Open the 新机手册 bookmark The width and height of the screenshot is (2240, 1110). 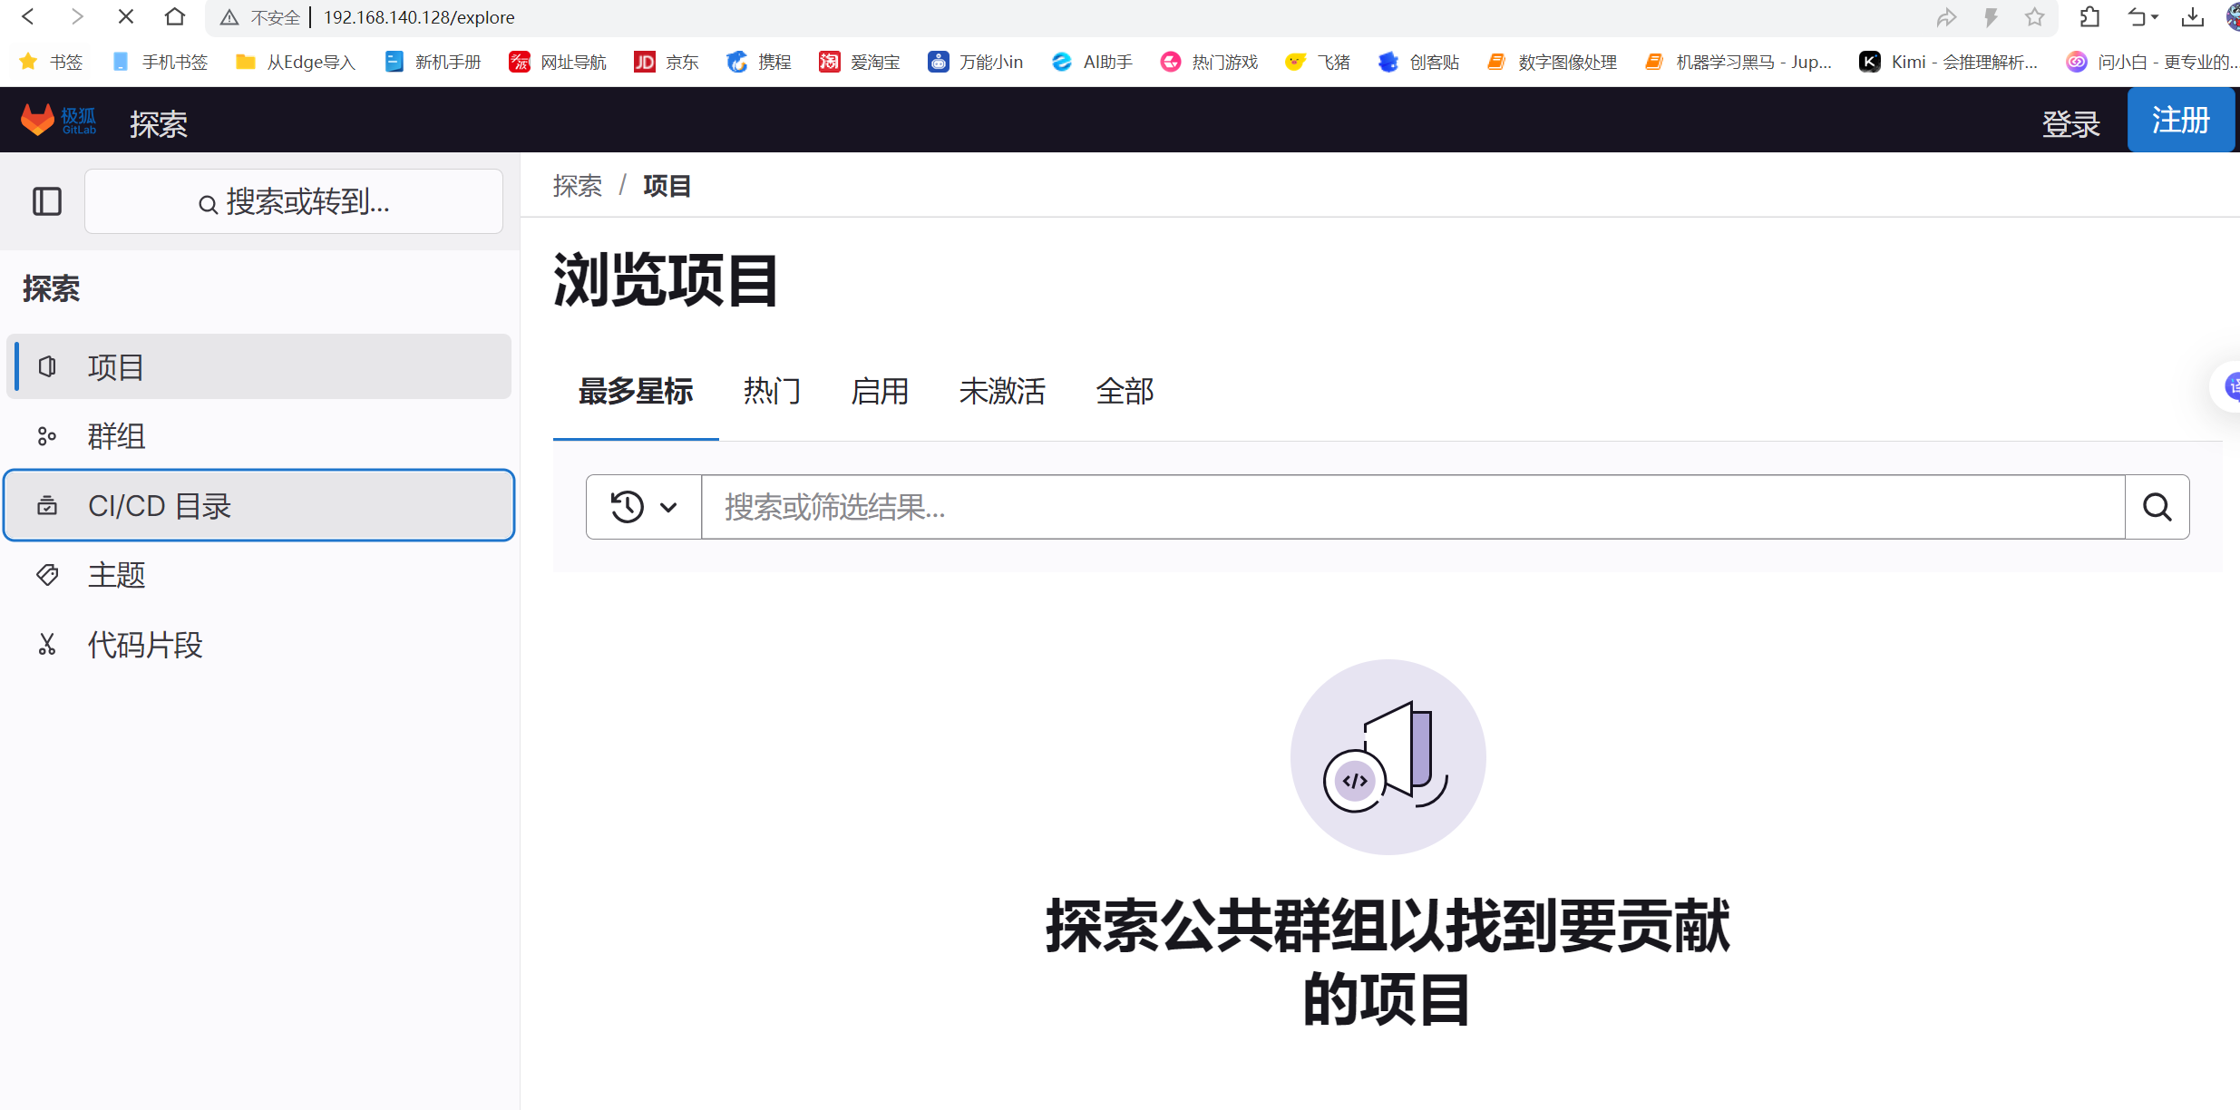[433, 62]
